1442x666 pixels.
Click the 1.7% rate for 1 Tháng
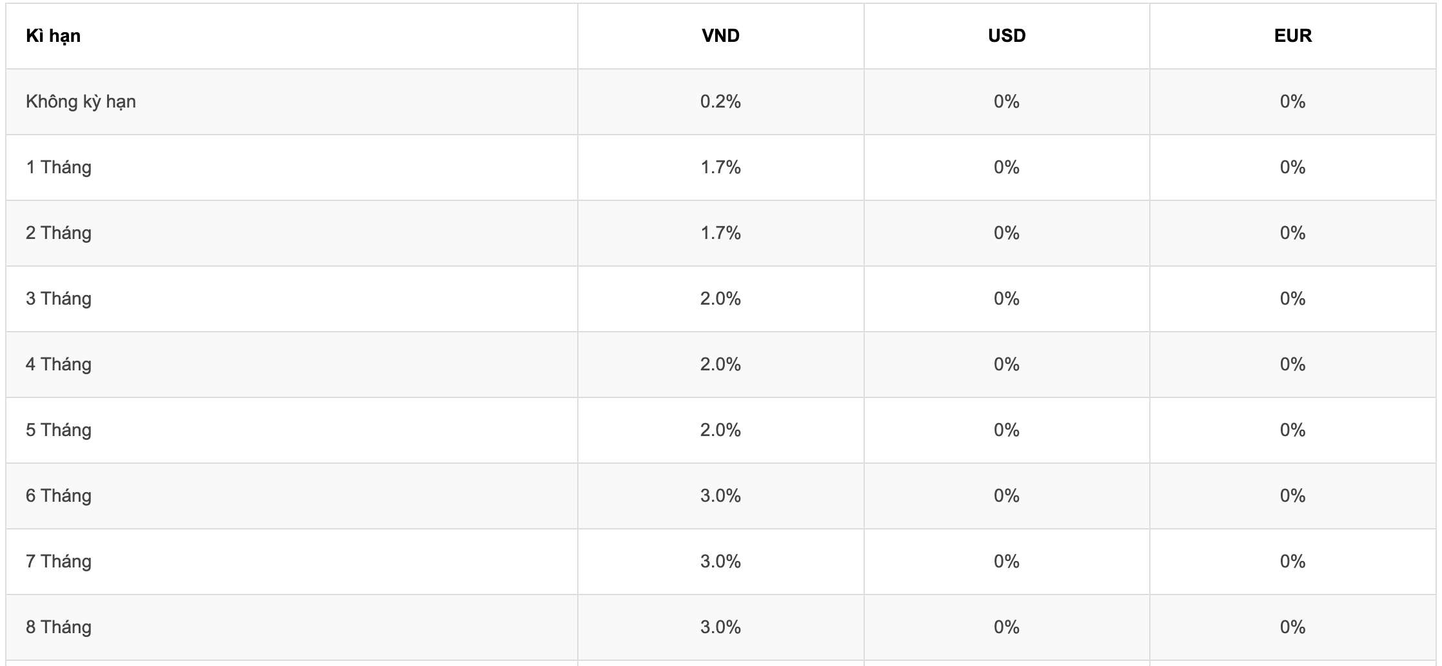(720, 167)
